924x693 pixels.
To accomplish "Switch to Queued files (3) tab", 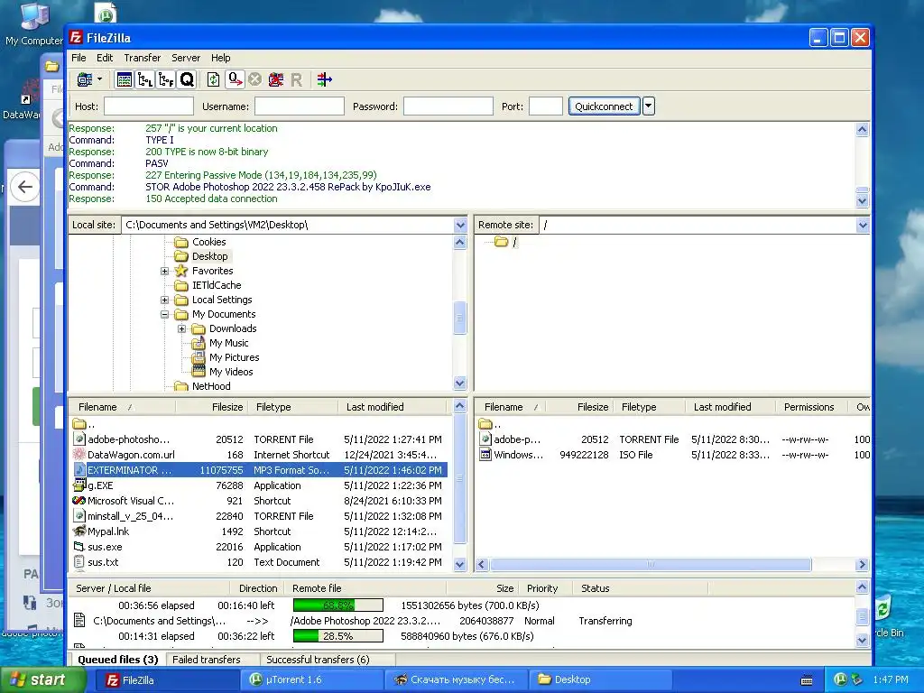I will pyautogui.click(x=118, y=660).
